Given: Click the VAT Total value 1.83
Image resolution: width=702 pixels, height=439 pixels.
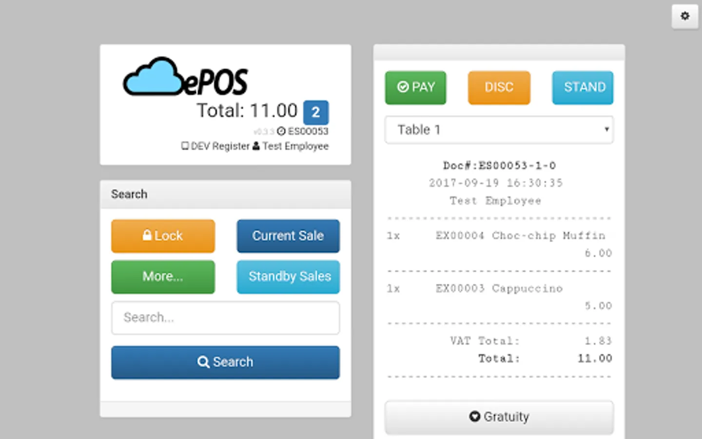Looking at the screenshot, I should (x=598, y=341).
